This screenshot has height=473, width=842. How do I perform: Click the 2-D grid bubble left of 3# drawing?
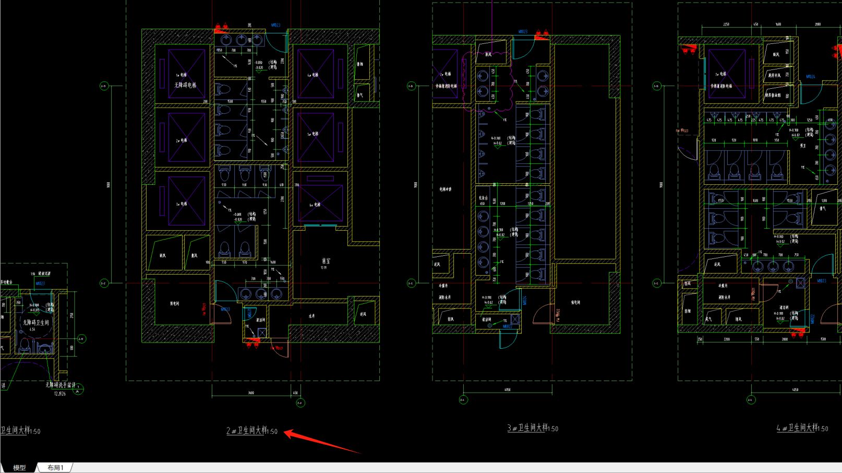click(411, 86)
